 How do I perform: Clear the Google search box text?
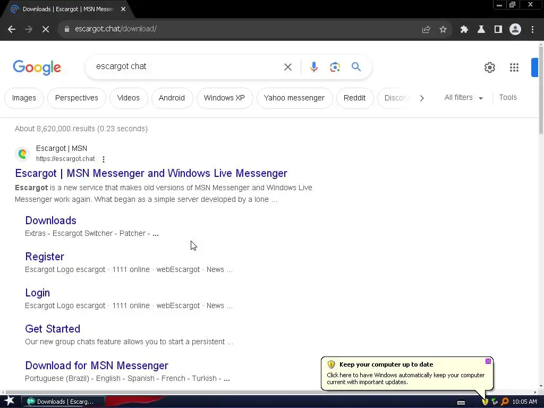click(x=287, y=67)
